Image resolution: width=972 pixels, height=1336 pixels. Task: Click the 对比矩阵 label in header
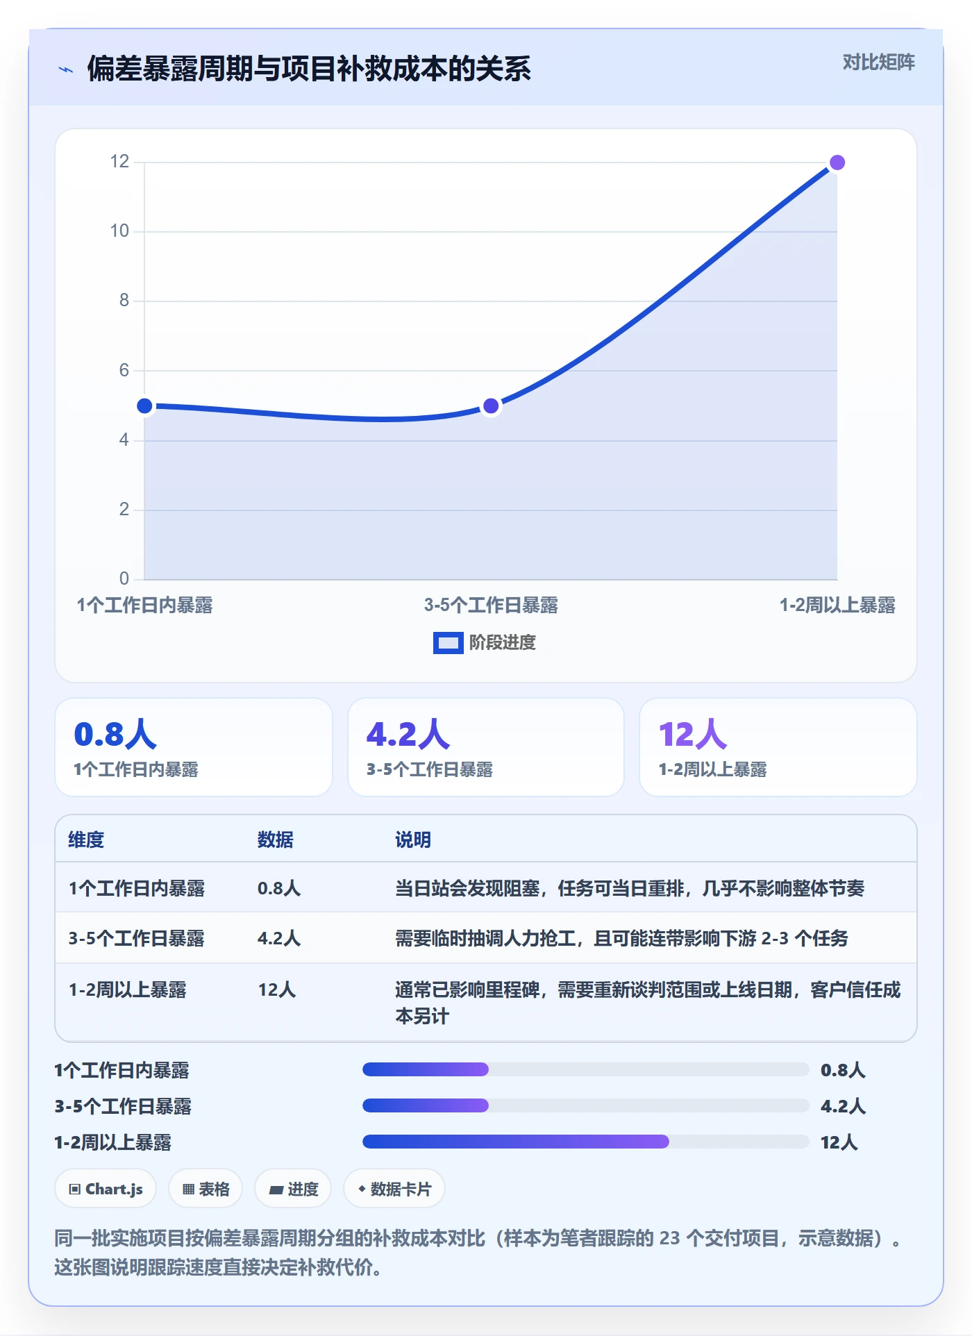click(x=878, y=62)
